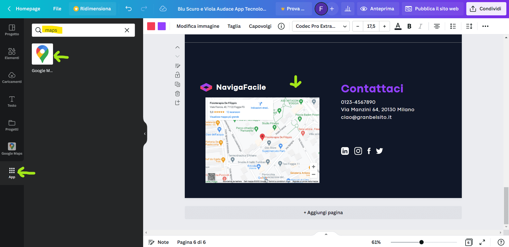The image size is (509, 247).
Task: Open the Ridimensiona resize option
Action: pos(92,9)
